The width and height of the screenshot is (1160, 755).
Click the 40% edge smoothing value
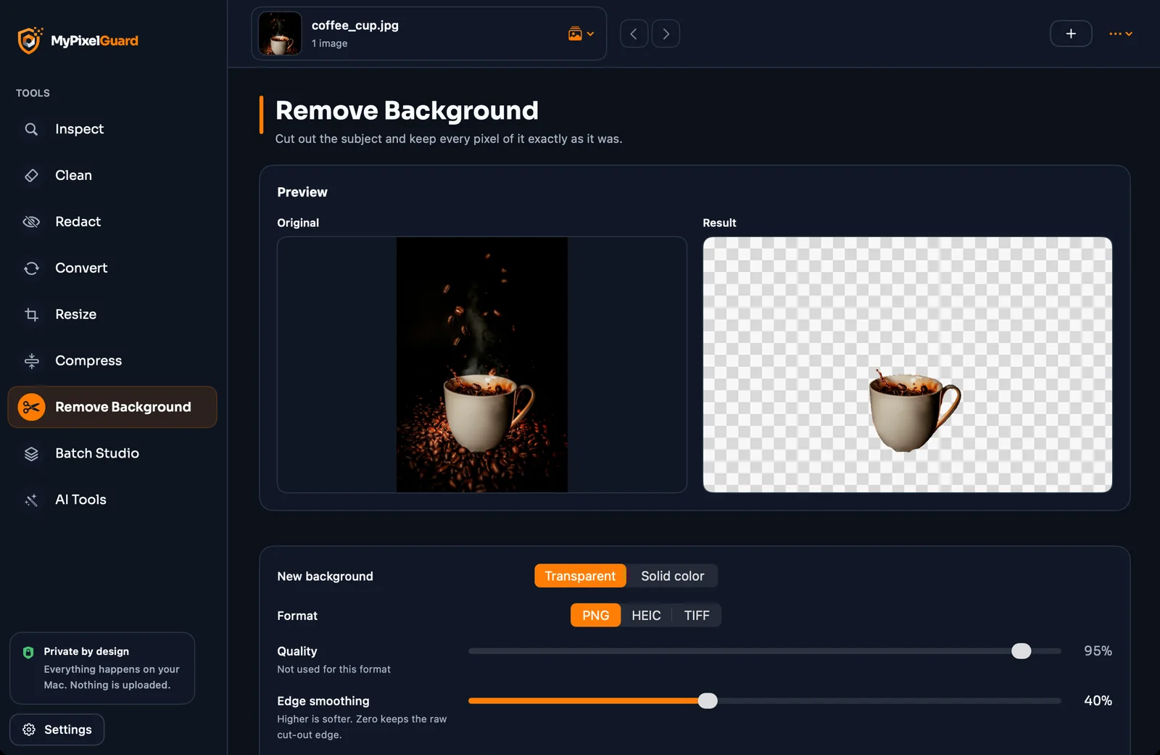point(1098,701)
